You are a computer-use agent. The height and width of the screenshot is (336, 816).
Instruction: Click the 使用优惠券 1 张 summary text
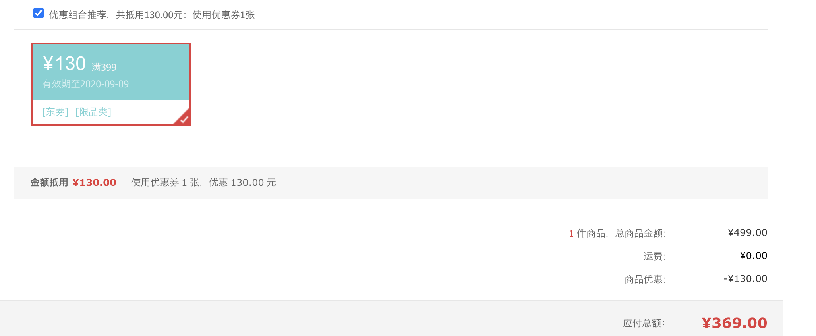click(x=165, y=183)
